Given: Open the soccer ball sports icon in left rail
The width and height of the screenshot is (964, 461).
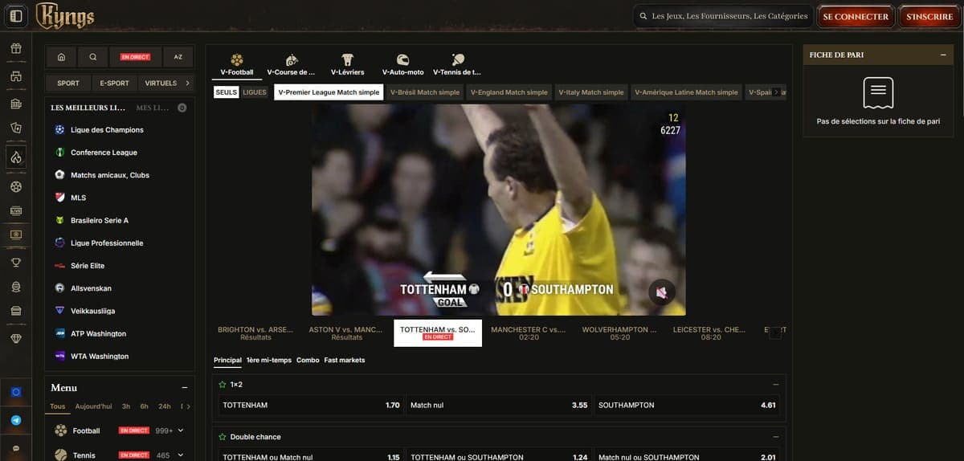Looking at the screenshot, I should (16, 186).
